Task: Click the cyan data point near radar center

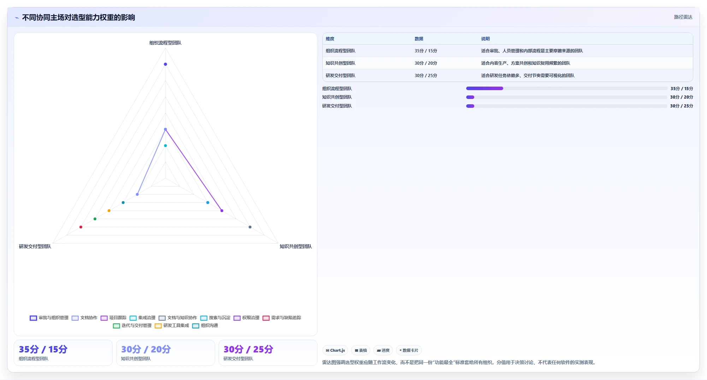Action: coord(165,146)
